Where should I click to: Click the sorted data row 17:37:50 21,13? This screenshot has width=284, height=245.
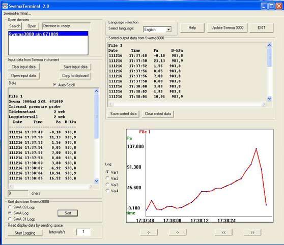pos(146,61)
